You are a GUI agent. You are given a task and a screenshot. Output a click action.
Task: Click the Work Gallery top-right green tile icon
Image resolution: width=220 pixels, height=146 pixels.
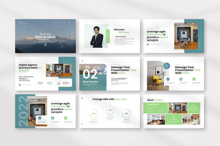click(194, 105)
